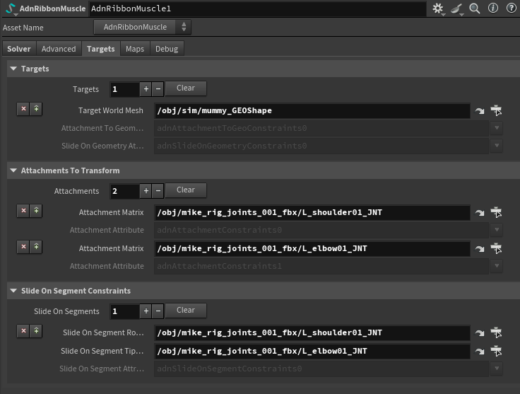Collapse the Attachments To Transform section
520x394 pixels.
pos(13,170)
